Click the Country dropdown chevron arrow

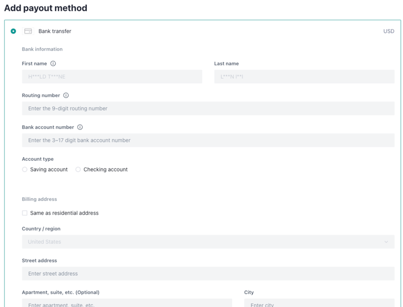(x=386, y=242)
